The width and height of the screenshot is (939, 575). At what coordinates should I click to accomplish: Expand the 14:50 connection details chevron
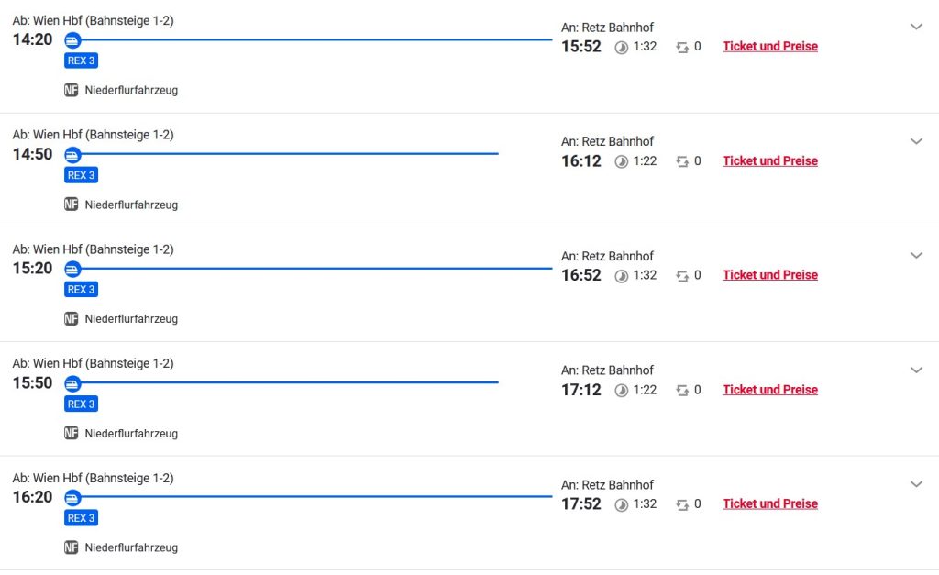pyautogui.click(x=916, y=141)
